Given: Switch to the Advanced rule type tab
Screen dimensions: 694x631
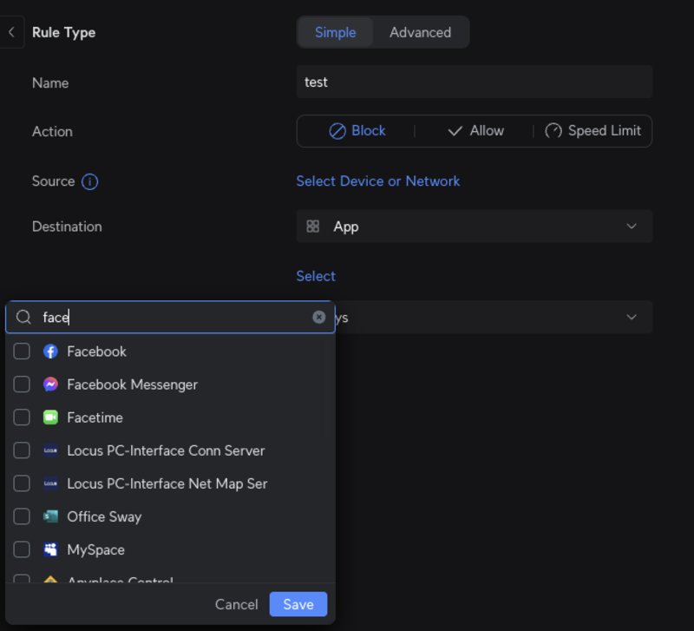Looking at the screenshot, I should [x=420, y=32].
